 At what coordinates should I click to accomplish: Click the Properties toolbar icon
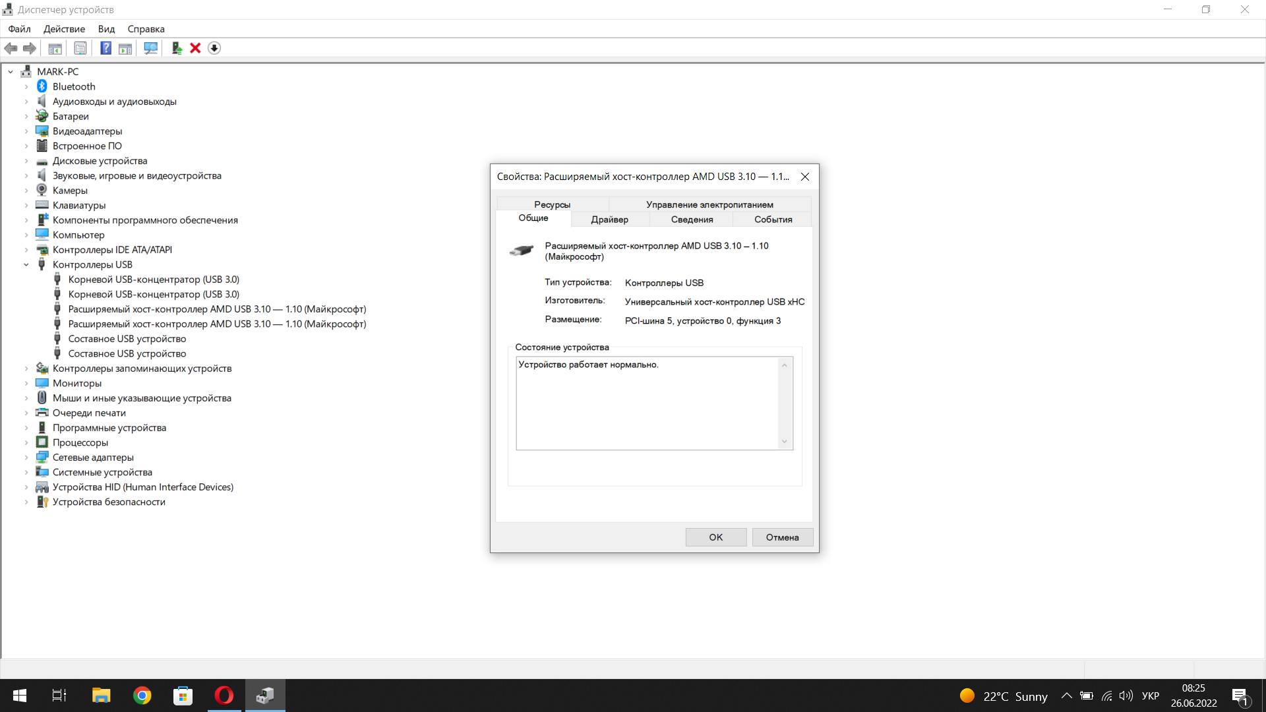(x=80, y=48)
